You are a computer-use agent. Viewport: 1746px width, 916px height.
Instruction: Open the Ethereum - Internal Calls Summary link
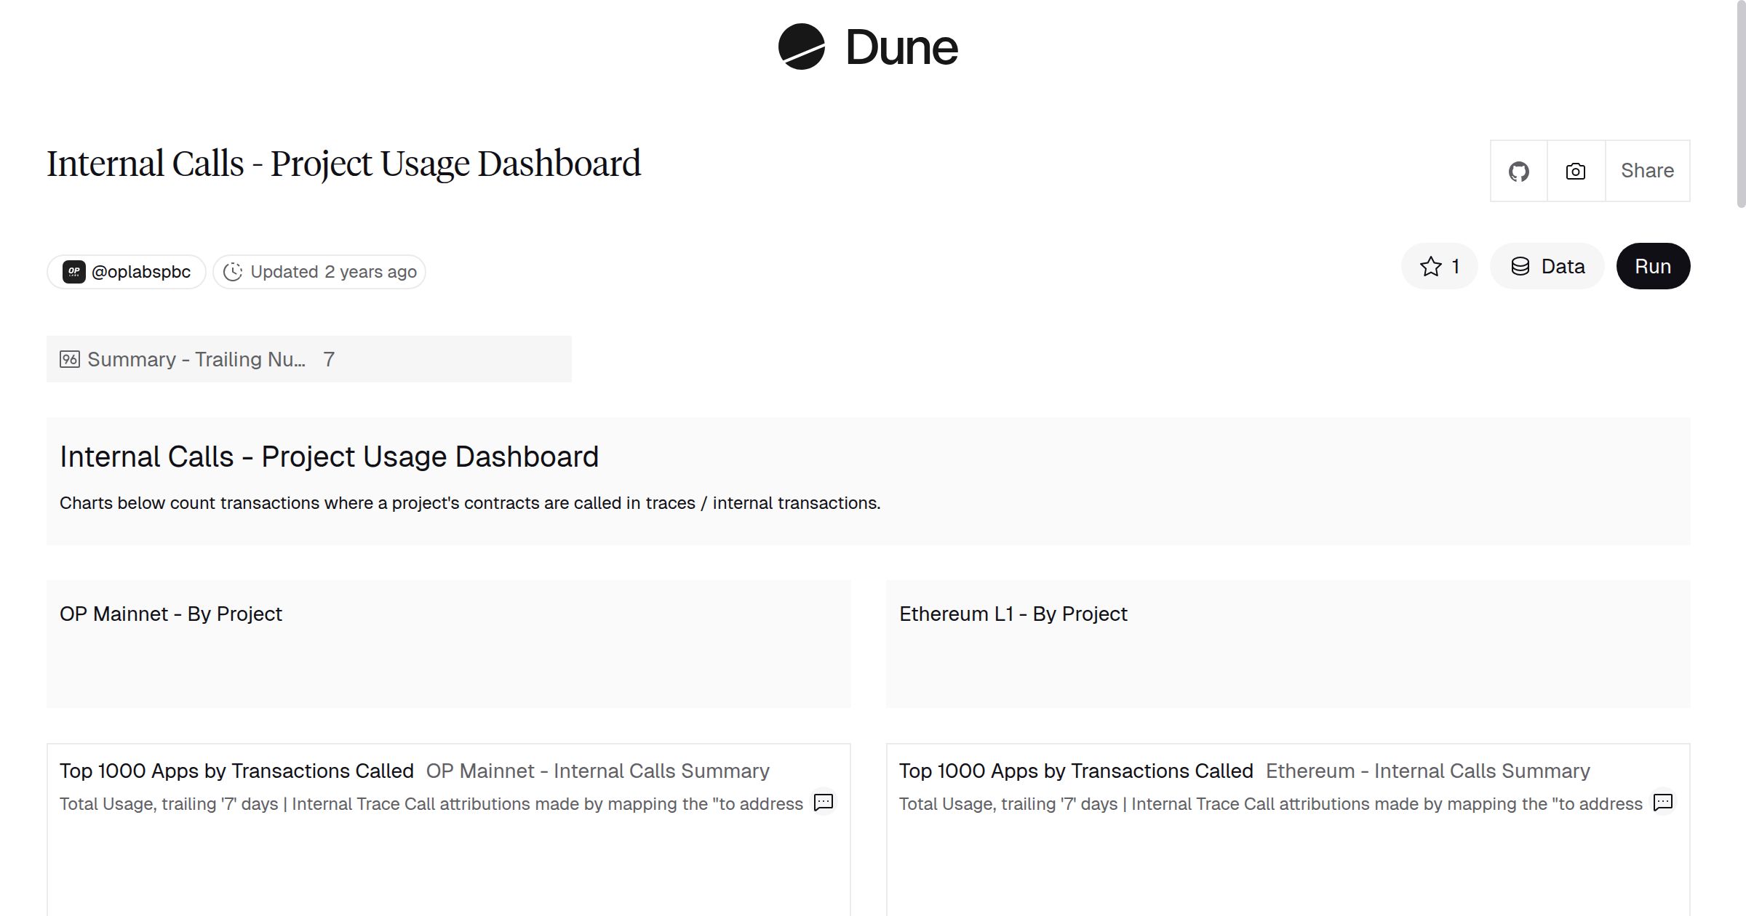coord(1429,771)
